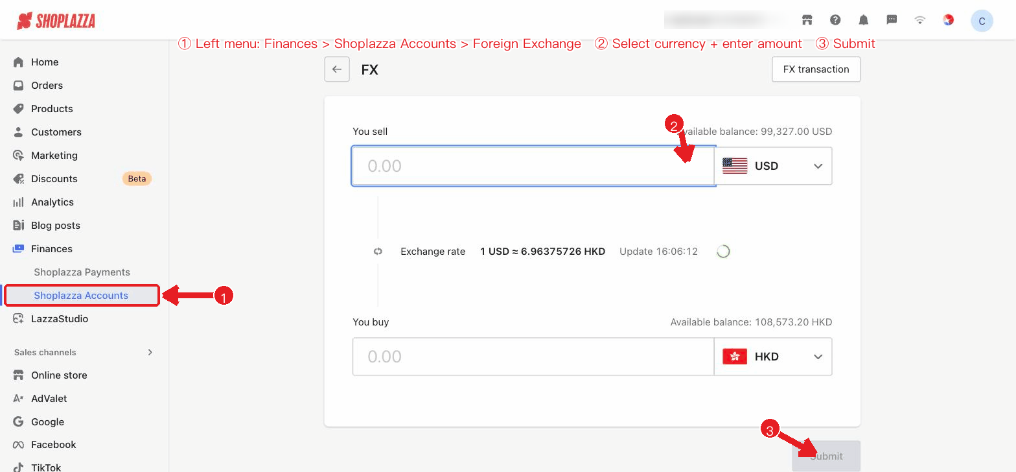Click the USD available balance 99,327.00 text

point(755,132)
